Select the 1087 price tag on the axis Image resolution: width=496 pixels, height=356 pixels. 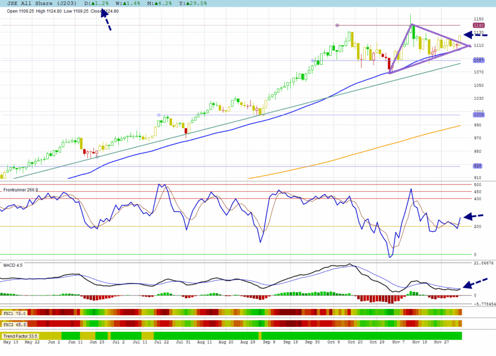point(479,61)
